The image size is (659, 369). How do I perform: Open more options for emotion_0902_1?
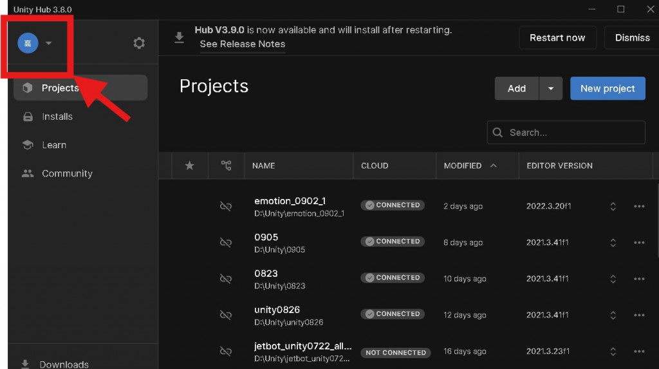pyautogui.click(x=639, y=206)
